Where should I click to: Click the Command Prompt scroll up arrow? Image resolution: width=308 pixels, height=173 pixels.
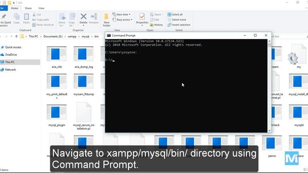(x=269, y=41)
